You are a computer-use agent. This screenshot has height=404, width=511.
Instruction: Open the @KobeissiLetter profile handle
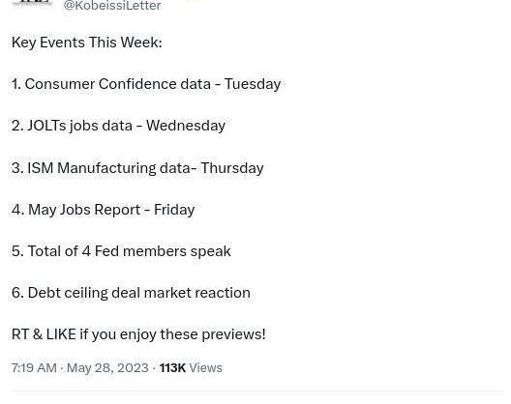(112, 6)
